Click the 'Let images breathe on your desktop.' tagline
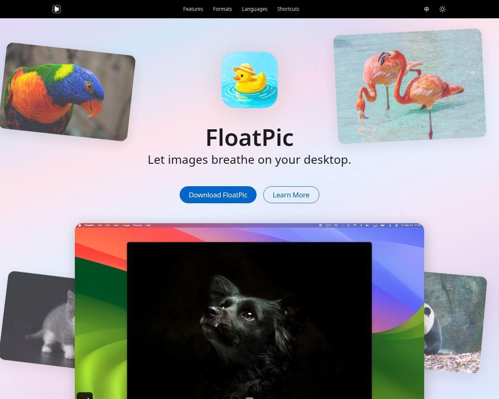Viewport: 499px width, 399px height. pos(249,160)
